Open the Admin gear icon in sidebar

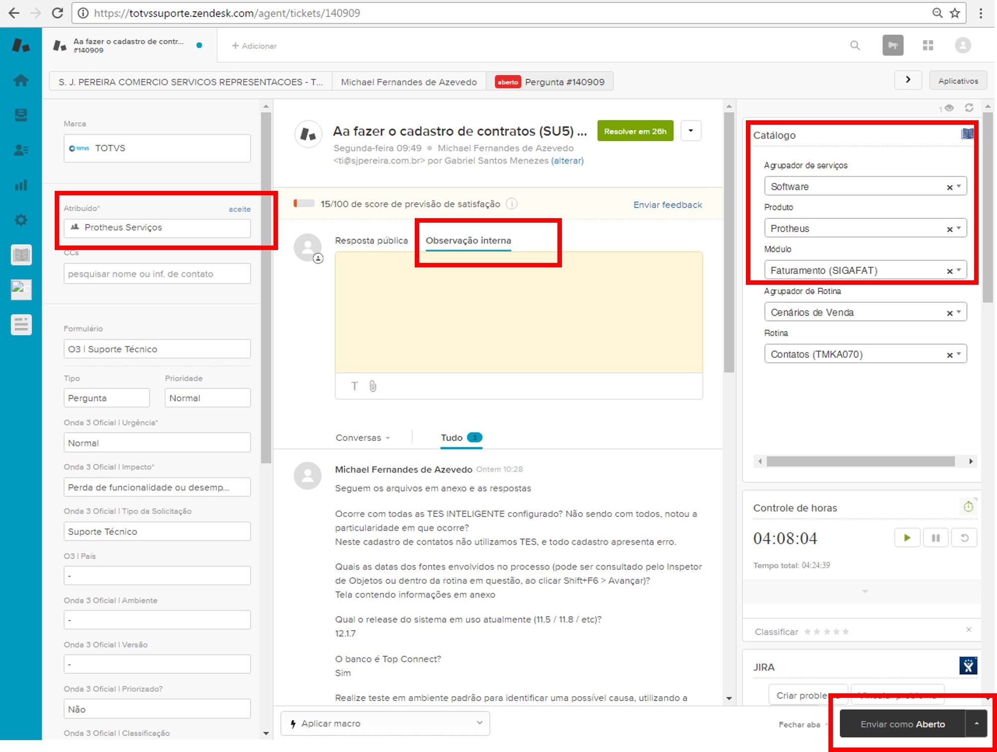pos(21,220)
